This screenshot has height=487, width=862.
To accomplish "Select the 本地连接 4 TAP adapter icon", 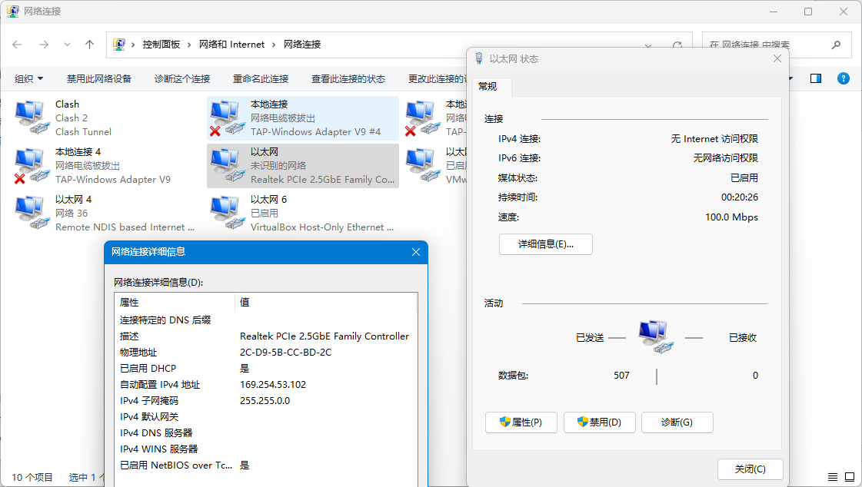I will pyautogui.click(x=32, y=165).
